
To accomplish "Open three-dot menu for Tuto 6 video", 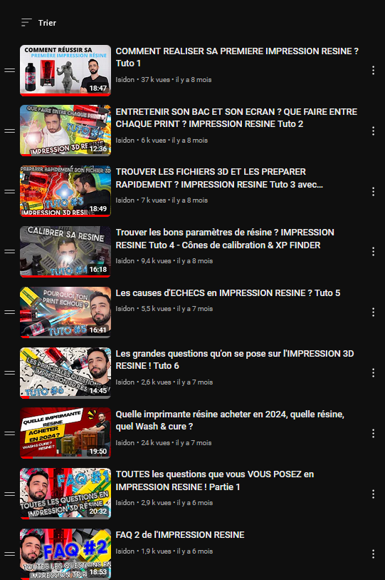I will tap(373, 373).
